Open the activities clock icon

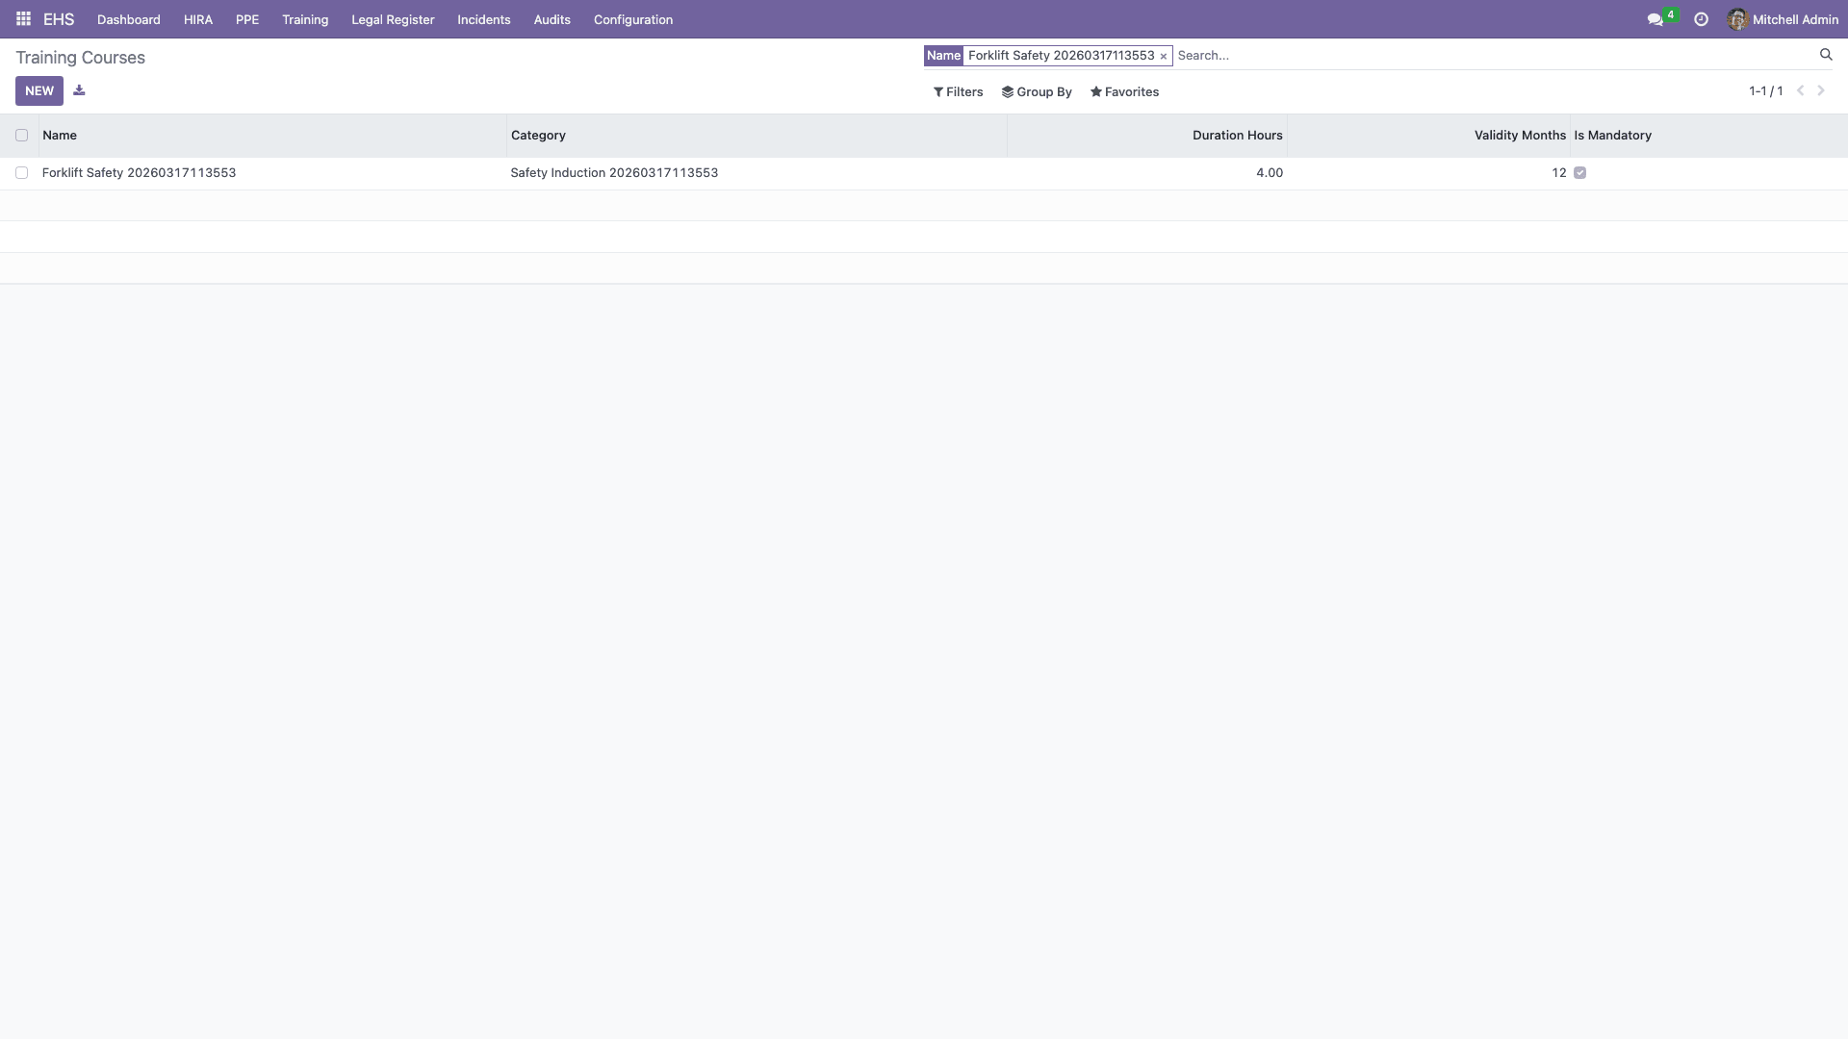click(x=1701, y=19)
